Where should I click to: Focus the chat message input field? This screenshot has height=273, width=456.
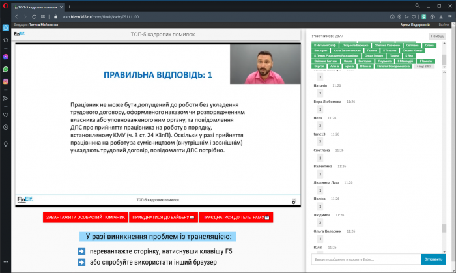[x=365, y=259]
